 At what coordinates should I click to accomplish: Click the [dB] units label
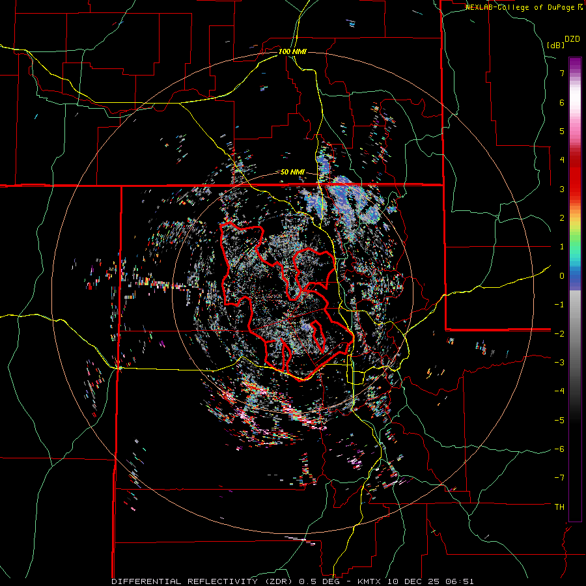click(x=556, y=45)
